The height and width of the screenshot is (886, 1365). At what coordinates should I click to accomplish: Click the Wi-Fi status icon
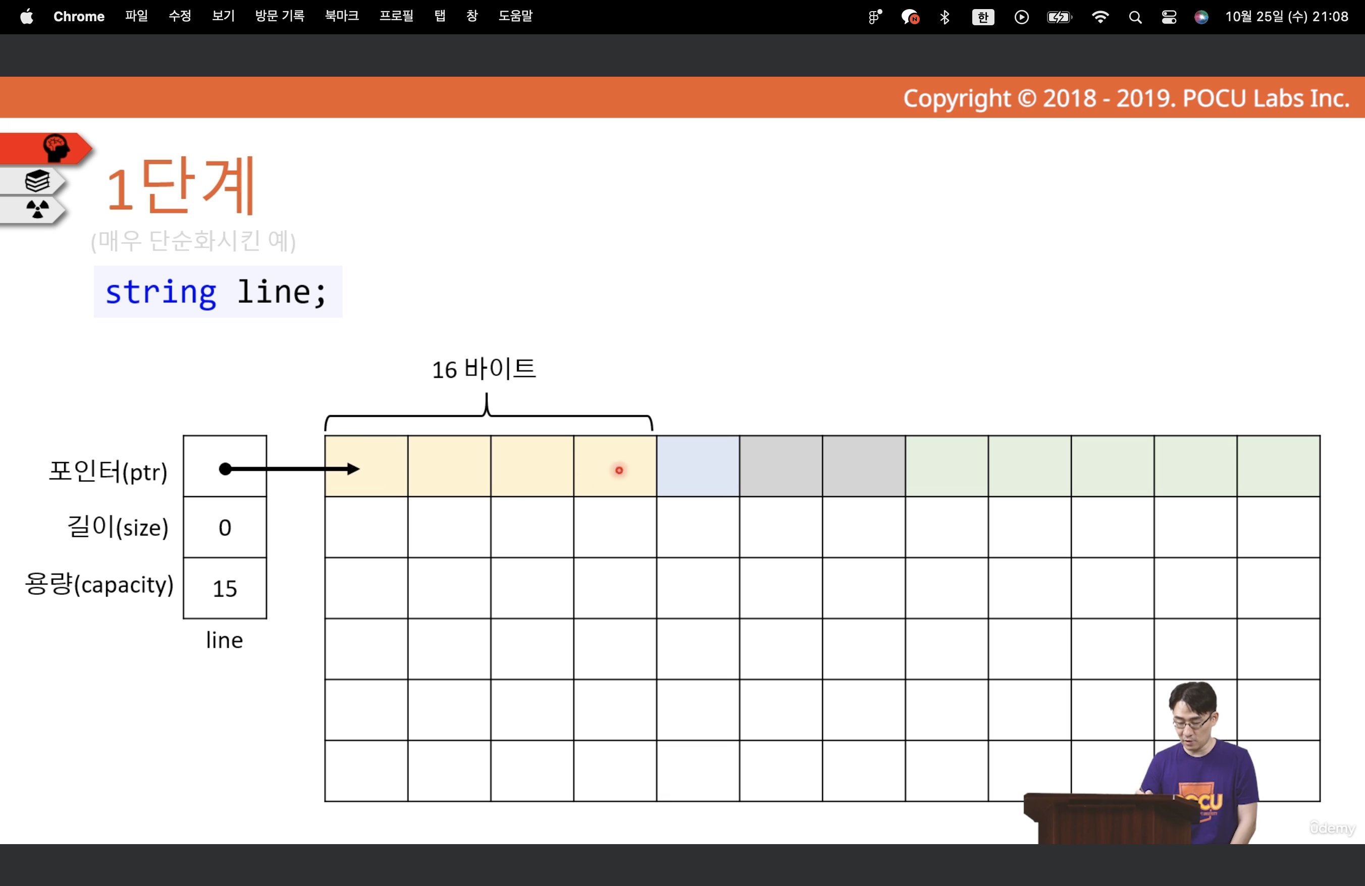(x=1099, y=17)
